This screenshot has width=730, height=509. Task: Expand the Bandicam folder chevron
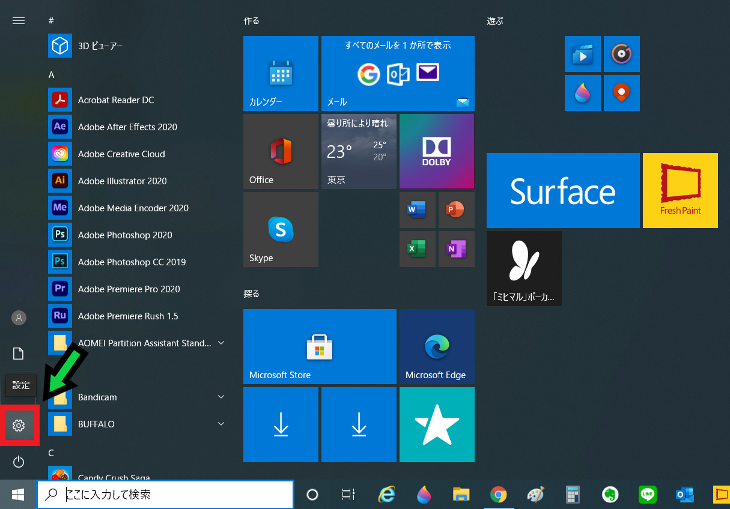pos(221,397)
